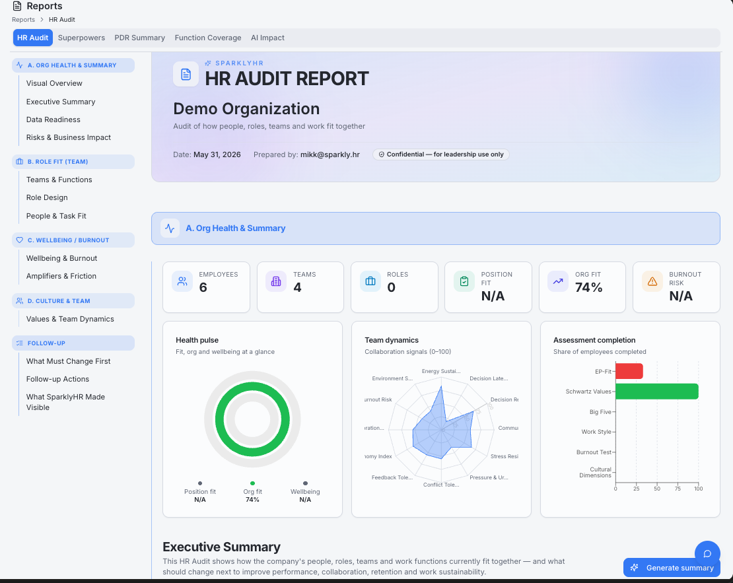Image resolution: width=733 pixels, height=583 pixels.
Task: Open Risks & Business Impact in sidebar
Action: 69,137
